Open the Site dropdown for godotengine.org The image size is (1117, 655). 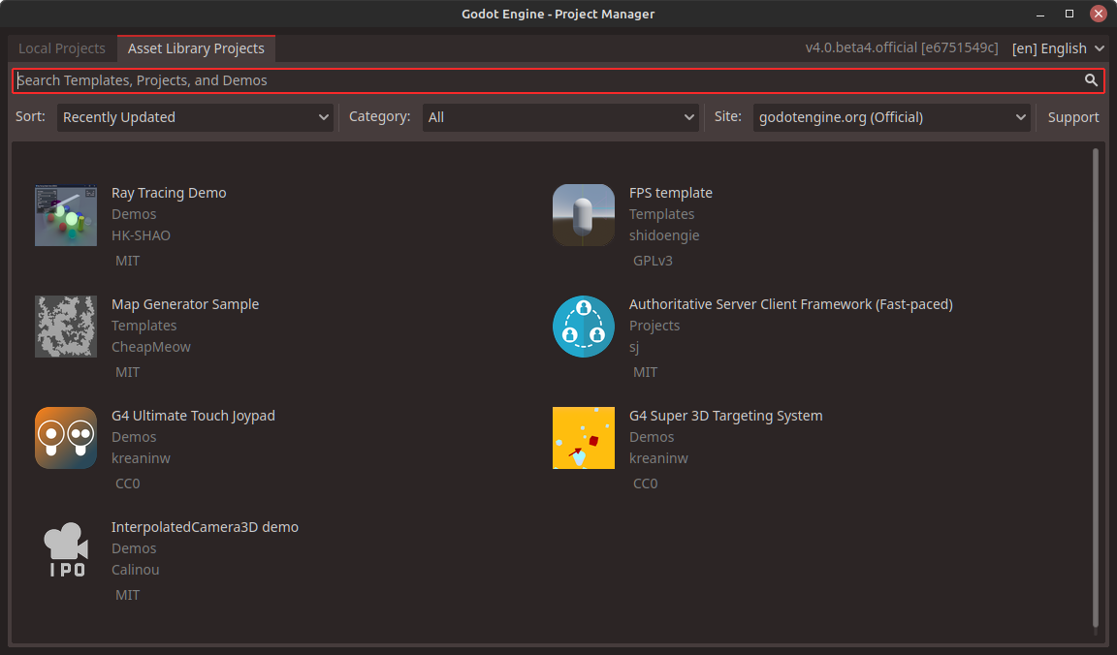[x=890, y=116]
